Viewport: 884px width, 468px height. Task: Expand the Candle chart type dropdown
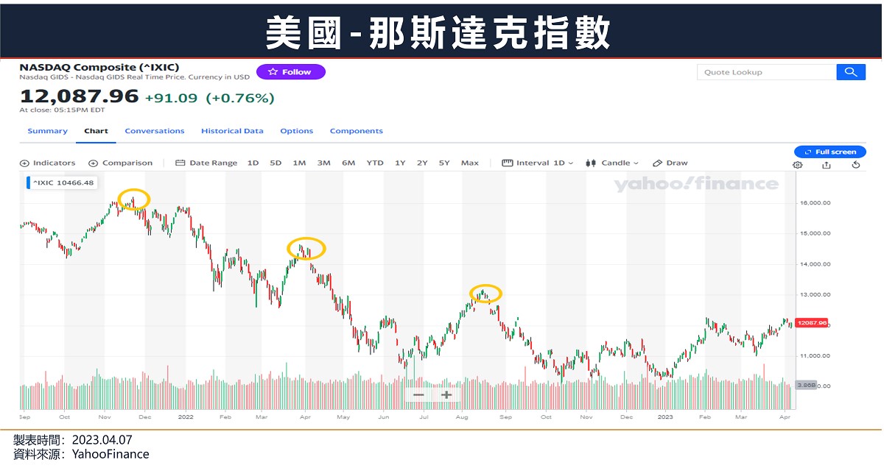(612, 163)
